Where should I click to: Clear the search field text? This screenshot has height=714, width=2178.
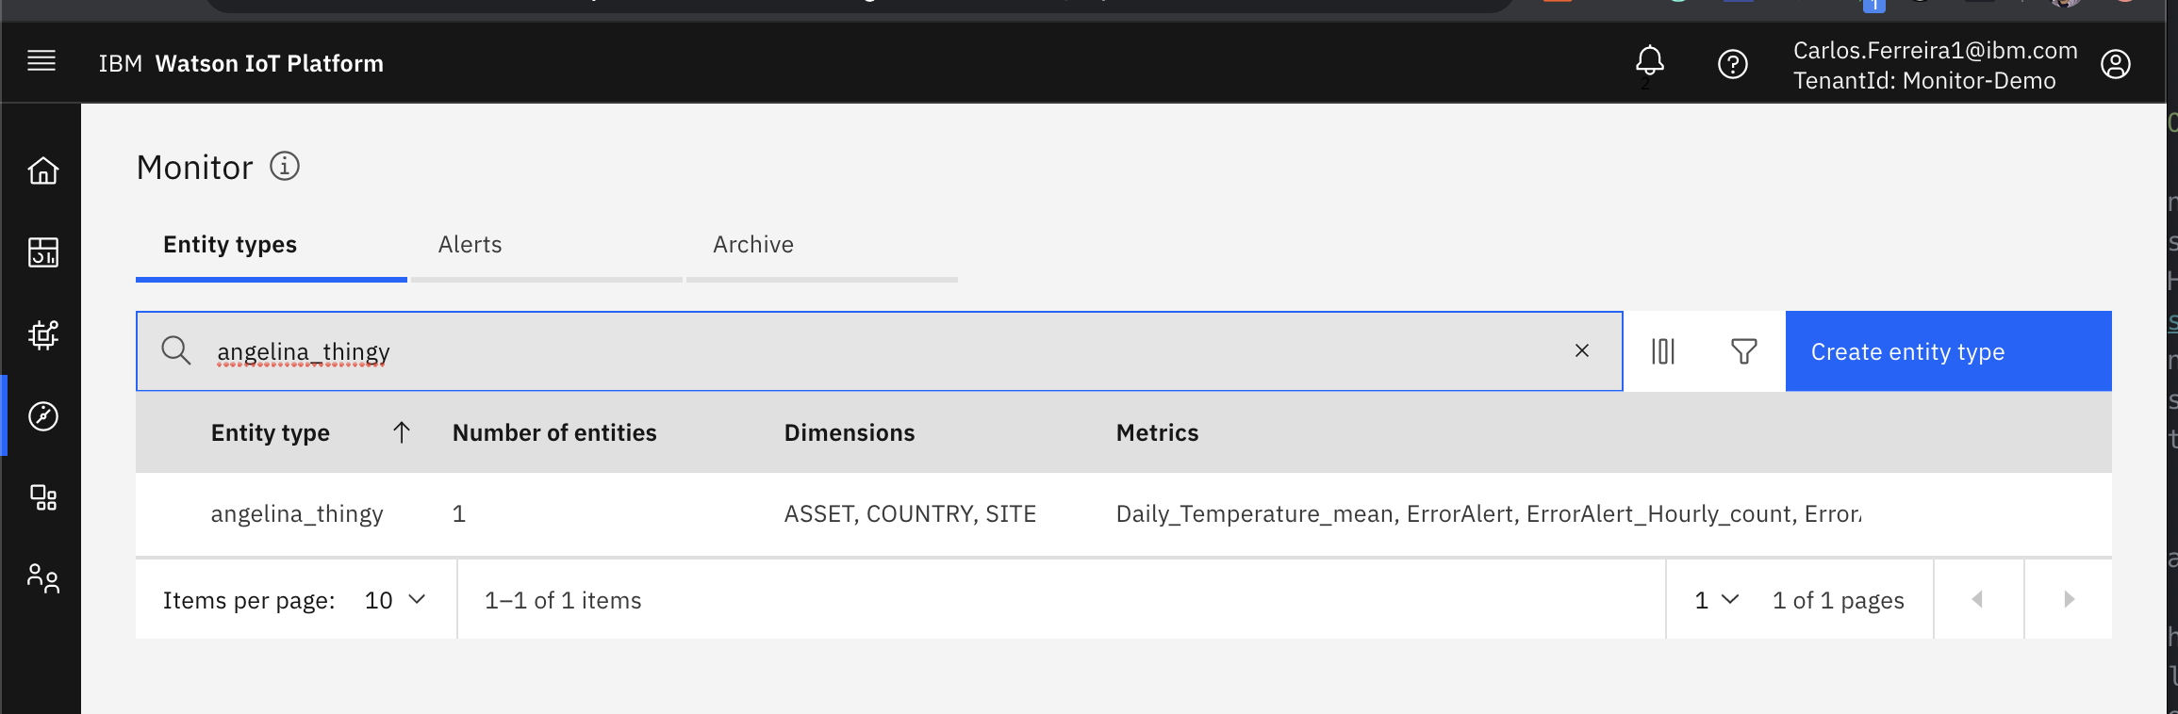click(1582, 350)
